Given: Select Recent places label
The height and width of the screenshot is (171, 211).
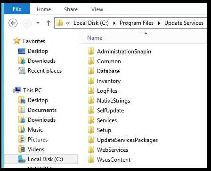Looking at the screenshot, I should click(45, 71).
